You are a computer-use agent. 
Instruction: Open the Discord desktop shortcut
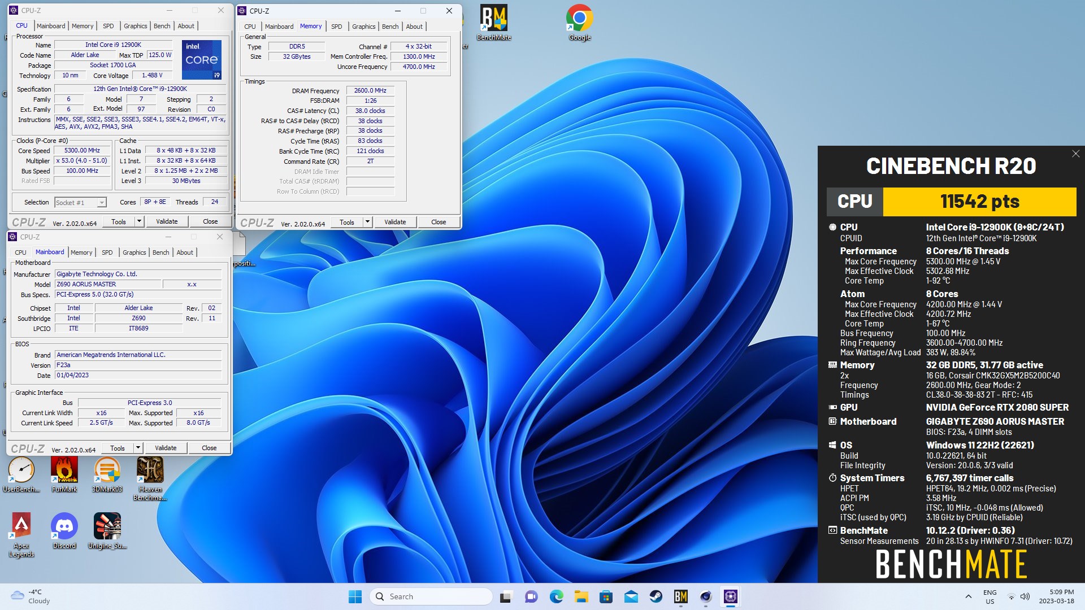pos(64,531)
